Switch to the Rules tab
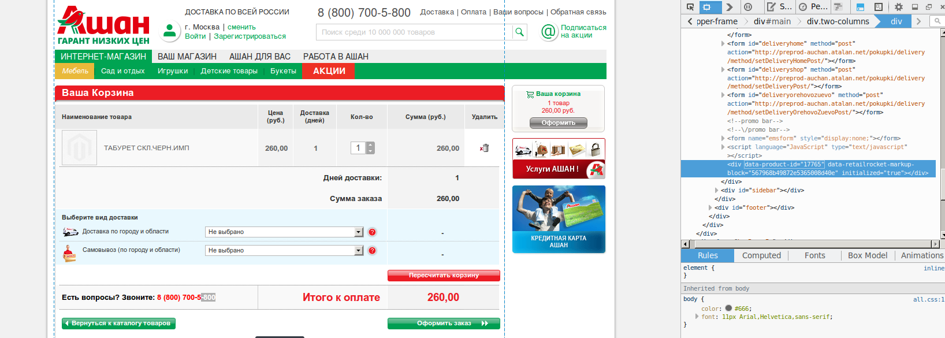The width and height of the screenshot is (945, 338). 708,255
